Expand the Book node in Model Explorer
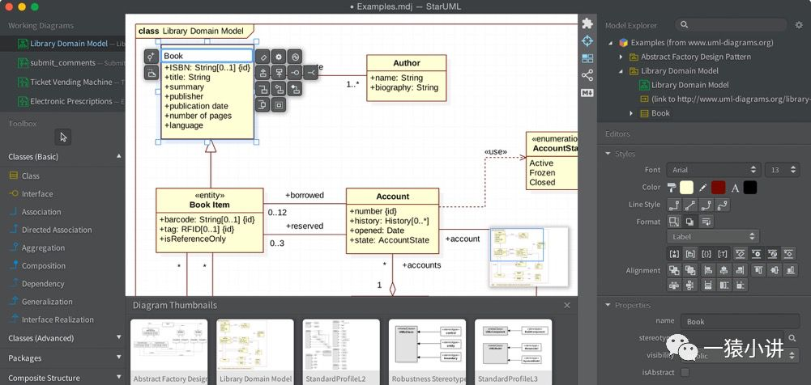This screenshot has width=811, height=385. [631, 113]
